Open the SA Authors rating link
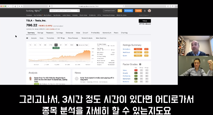Screen dimensions: 213x115 pyautogui.click(x=126, y=49)
